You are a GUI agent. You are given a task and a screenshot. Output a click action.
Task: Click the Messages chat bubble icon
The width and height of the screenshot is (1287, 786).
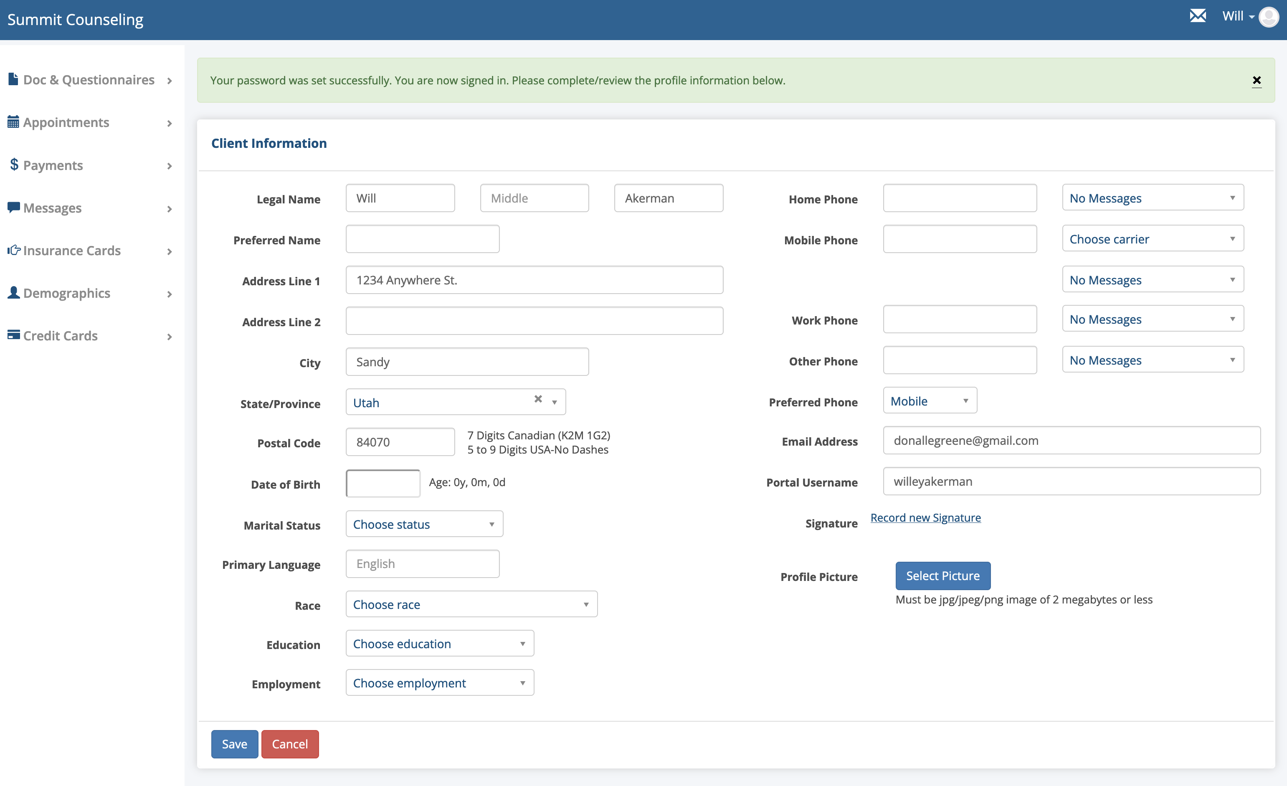click(13, 207)
